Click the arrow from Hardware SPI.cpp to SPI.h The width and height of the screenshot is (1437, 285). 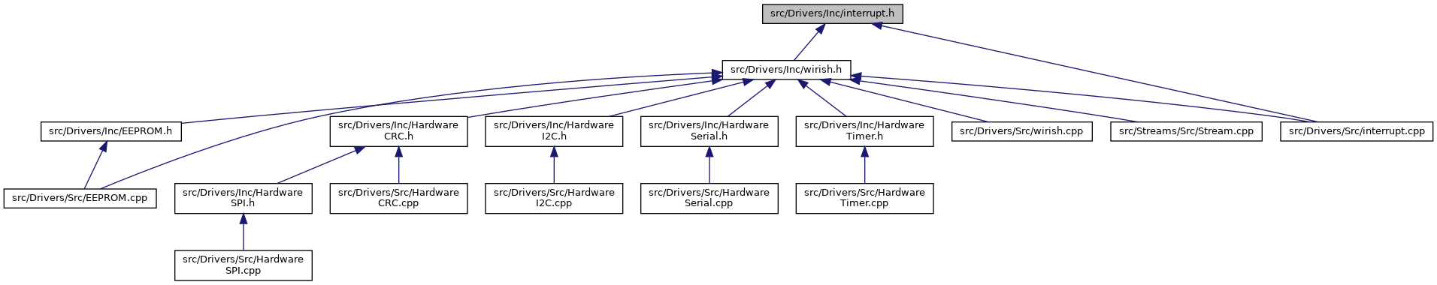click(244, 232)
